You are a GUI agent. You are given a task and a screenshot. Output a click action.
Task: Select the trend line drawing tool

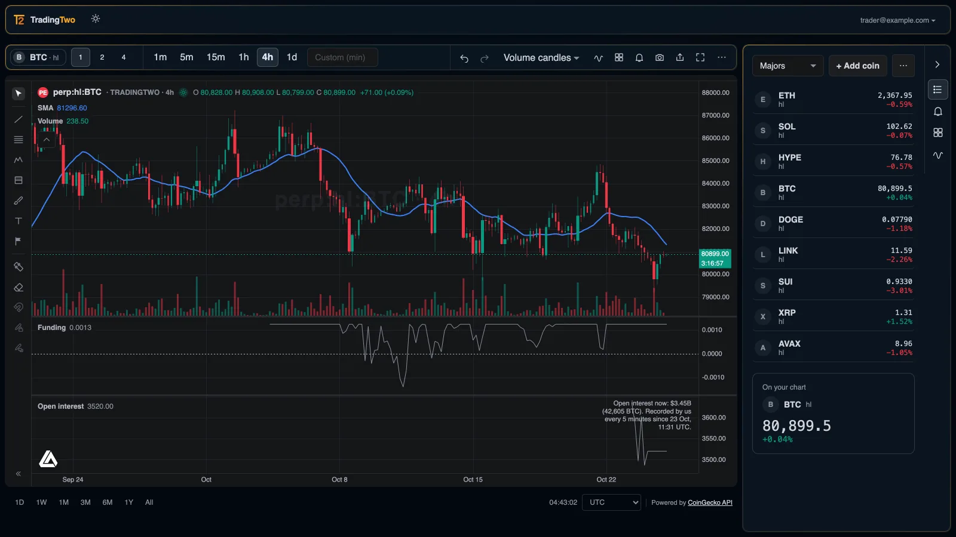coord(19,119)
